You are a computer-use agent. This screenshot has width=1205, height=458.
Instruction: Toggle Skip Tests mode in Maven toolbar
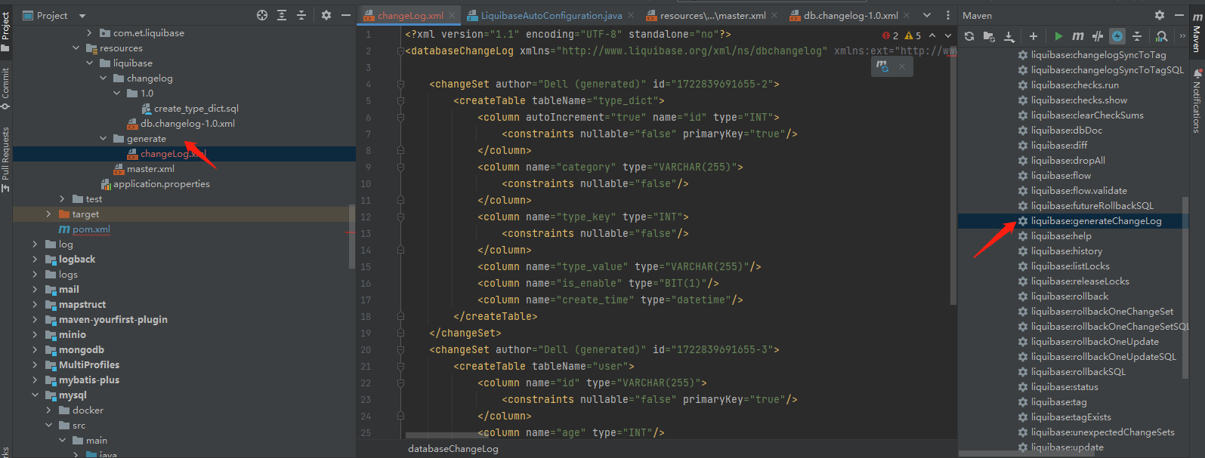click(x=1098, y=36)
